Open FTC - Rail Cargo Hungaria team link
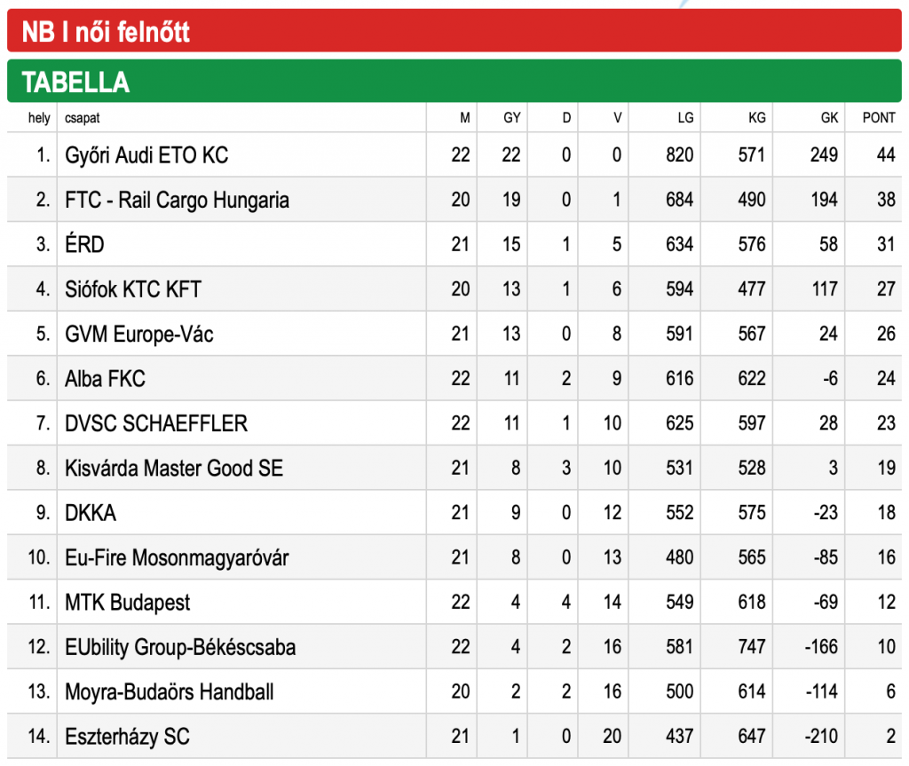This screenshot has height=766, width=909. (177, 200)
